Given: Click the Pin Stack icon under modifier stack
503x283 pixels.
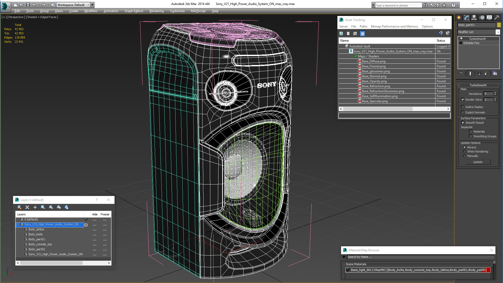Looking at the screenshot, I should 461,73.
